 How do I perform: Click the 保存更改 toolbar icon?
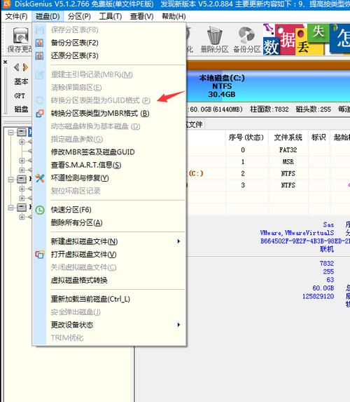pyautogui.click(x=20, y=36)
